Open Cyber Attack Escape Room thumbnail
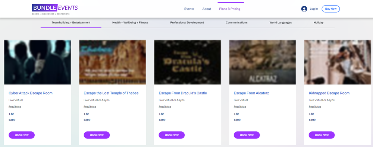This screenshot has width=373, height=147. click(38, 62)
